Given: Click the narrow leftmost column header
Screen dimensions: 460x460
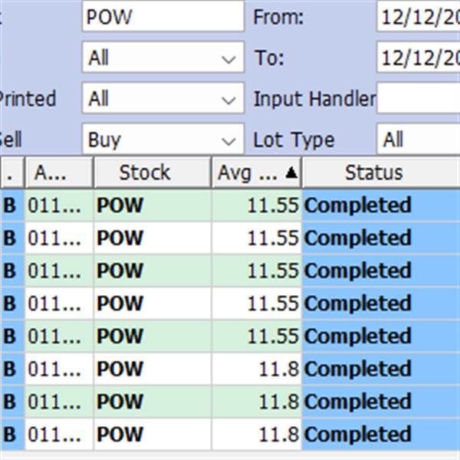Looking at the screenshot, I should pyautogui.click(x=11, y=173).
